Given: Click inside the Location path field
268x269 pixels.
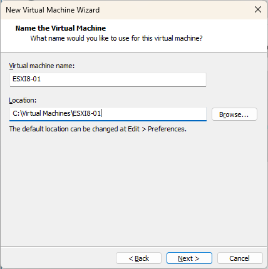Looking at the screenshot, I should (108, 114).
